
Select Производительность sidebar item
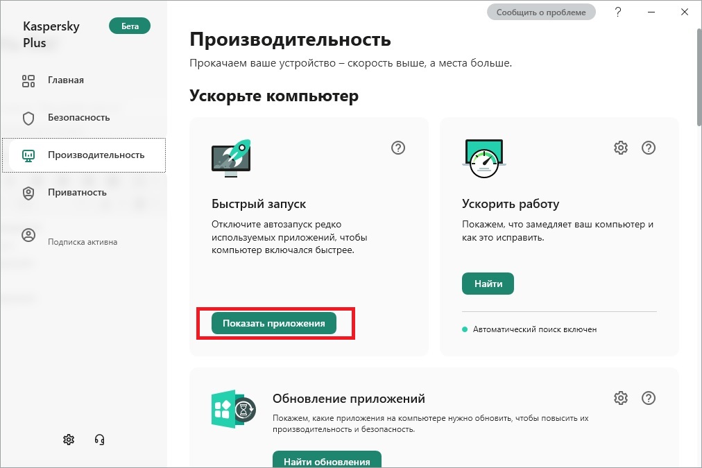84,155
